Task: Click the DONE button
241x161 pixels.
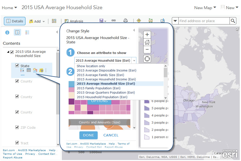Action: (88, 135)
